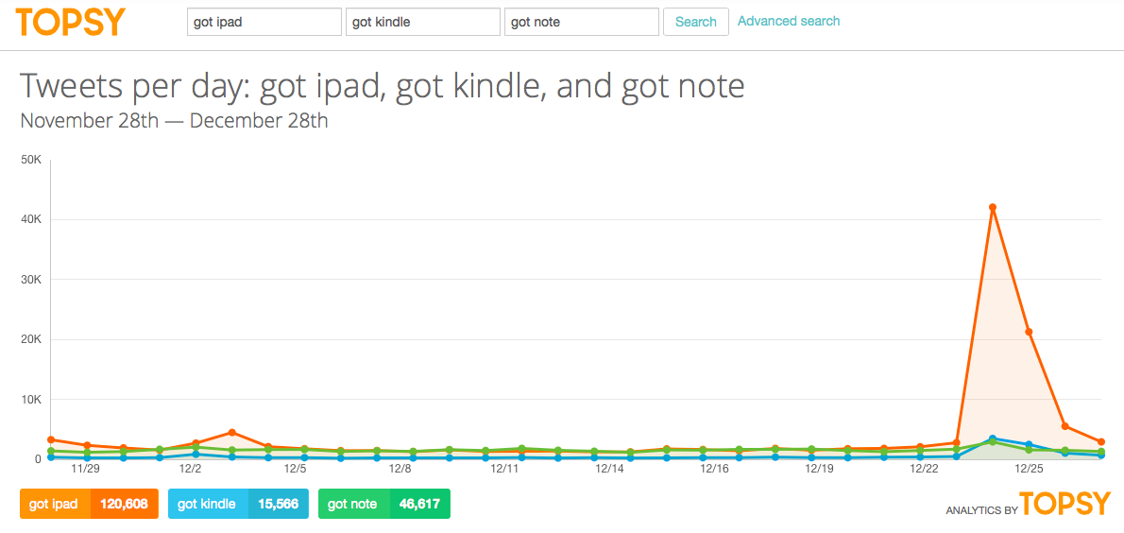
Task: Click the 46,617 note tweet count
Action: click(x=419, y=504)
